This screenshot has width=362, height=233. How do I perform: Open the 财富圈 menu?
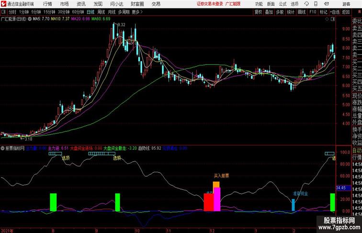[x=137, y=4]
